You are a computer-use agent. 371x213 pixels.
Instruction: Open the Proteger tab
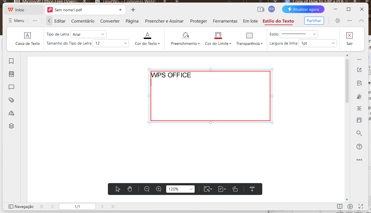(x=199, y=21)
